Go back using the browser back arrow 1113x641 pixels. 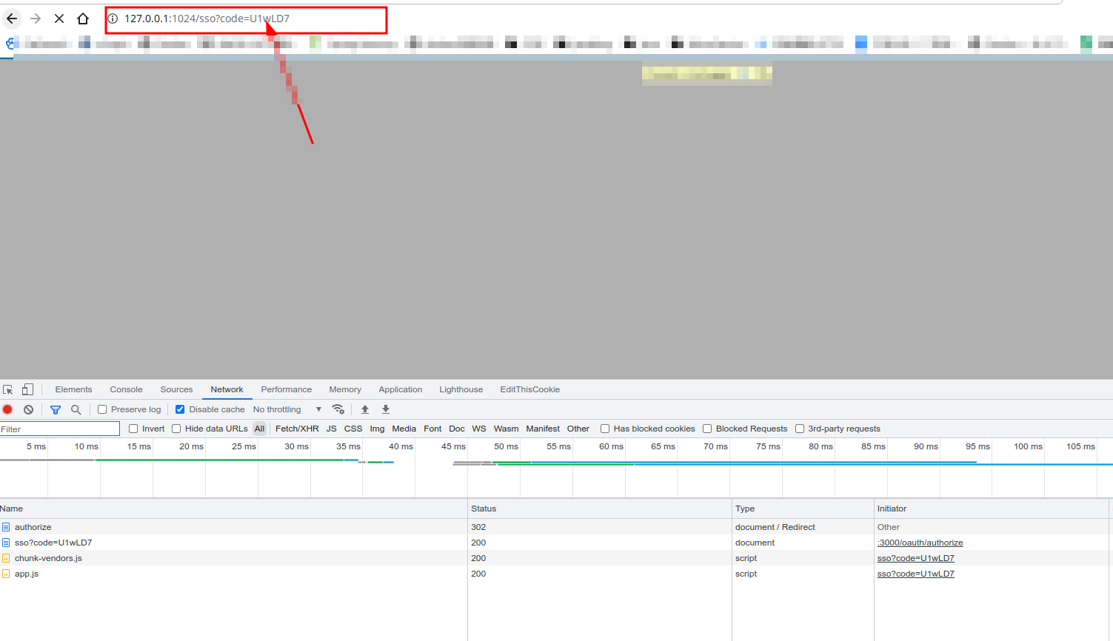[x=12, y=19]
